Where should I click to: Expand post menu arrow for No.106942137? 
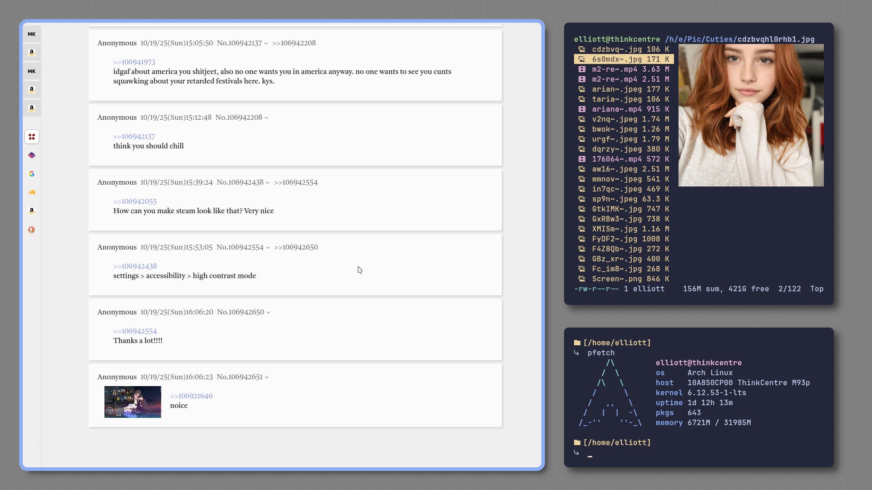point(266,44)
